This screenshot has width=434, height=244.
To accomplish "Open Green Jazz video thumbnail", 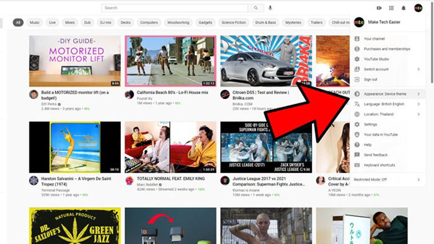I will tap(75, 226).
